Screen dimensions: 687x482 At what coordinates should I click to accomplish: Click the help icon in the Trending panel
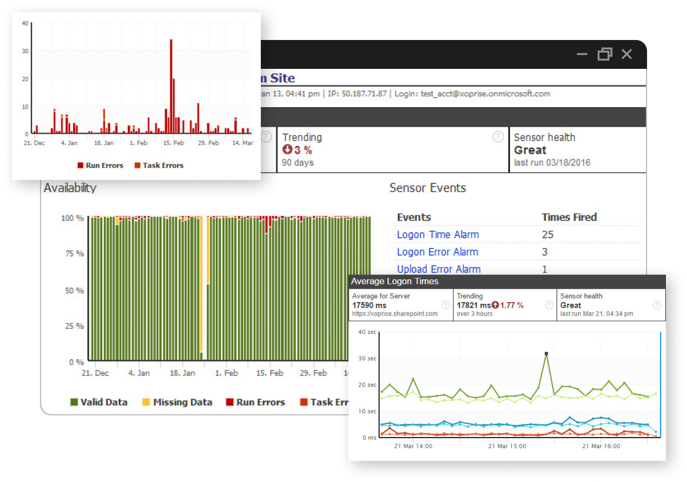click(498, 137)
